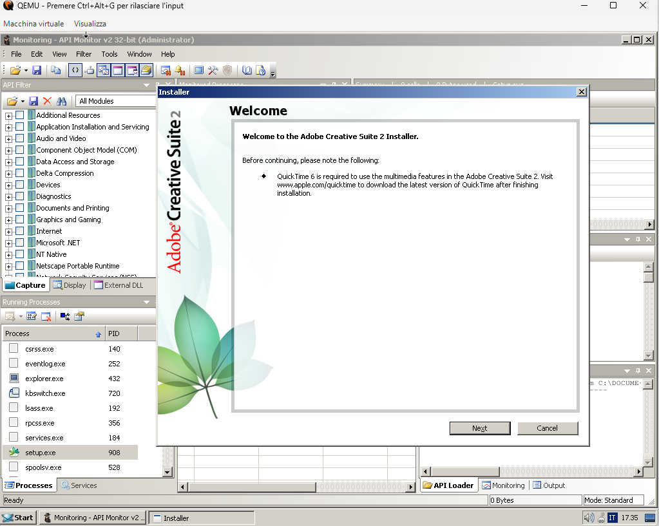Enable the Devices API category checkbox
The image size is (659, 526).
click(x=20, y=185)
